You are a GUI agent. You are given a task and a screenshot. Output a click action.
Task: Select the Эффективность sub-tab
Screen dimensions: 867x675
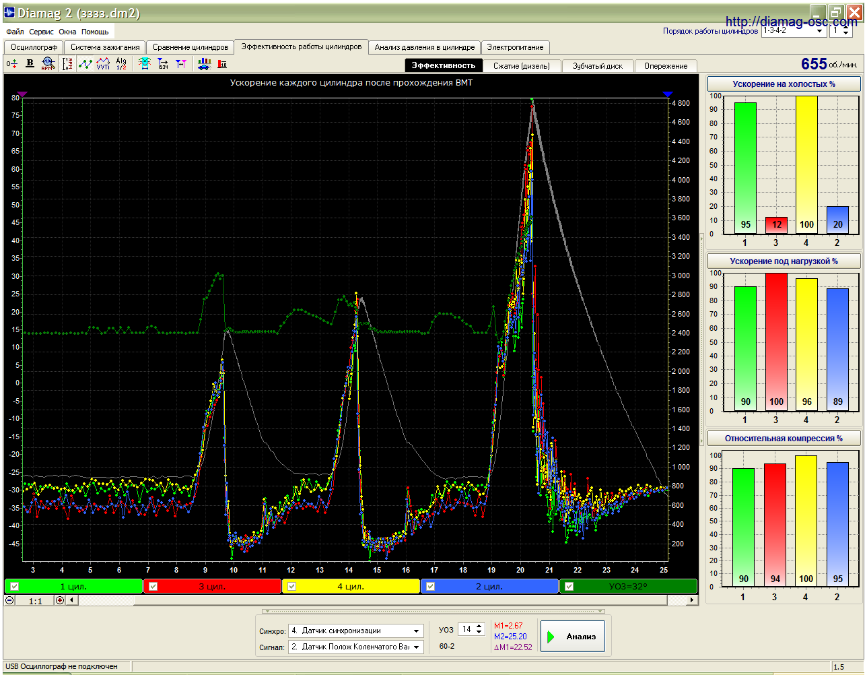point(444,65)
